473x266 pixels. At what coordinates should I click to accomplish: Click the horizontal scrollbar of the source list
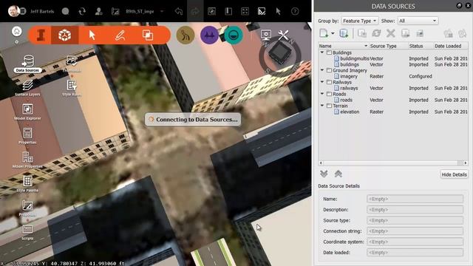point(393,163)
